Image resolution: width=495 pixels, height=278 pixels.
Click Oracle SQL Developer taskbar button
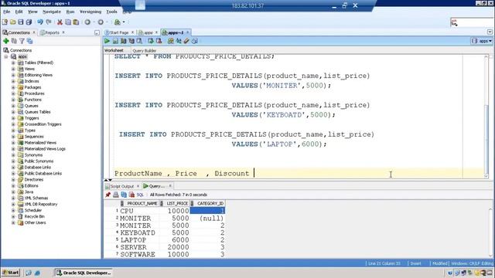84,273
